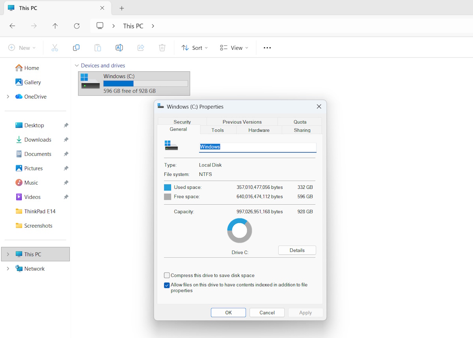Refresh the This PC view
This screenshot has width=473, height=338.
click(x=77, y=26)
